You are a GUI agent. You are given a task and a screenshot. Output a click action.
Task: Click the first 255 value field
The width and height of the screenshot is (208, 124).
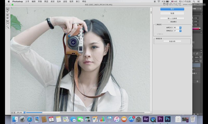click(x=196, y=18)
